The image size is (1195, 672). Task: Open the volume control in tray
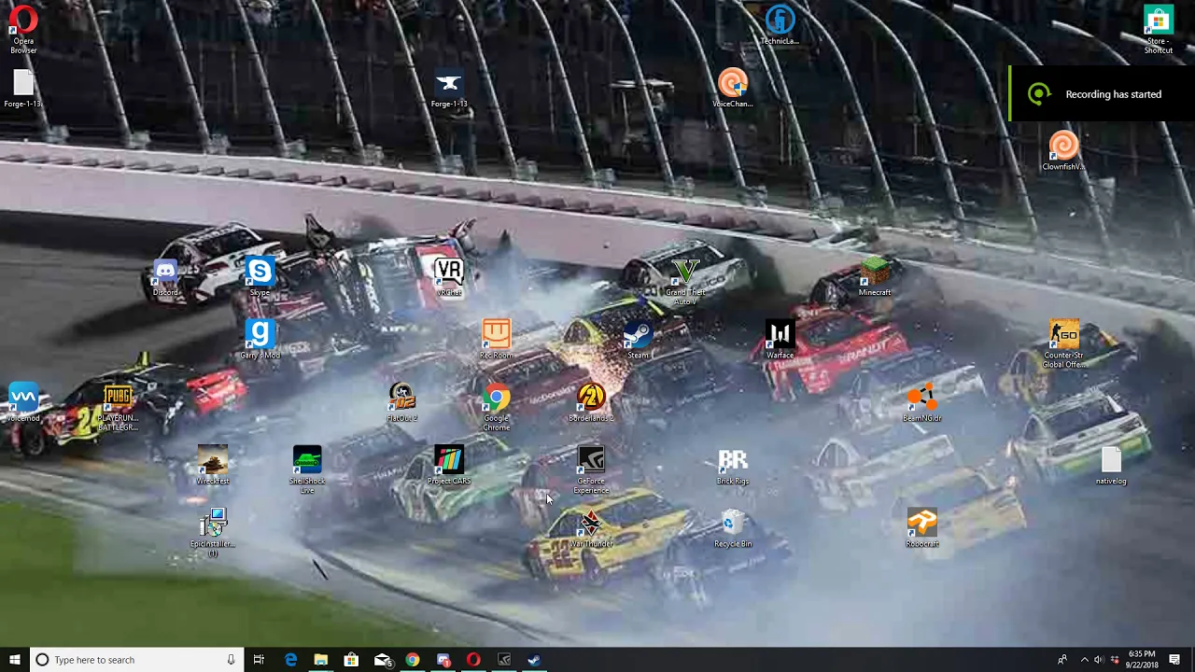click(x=1098, y=660)
